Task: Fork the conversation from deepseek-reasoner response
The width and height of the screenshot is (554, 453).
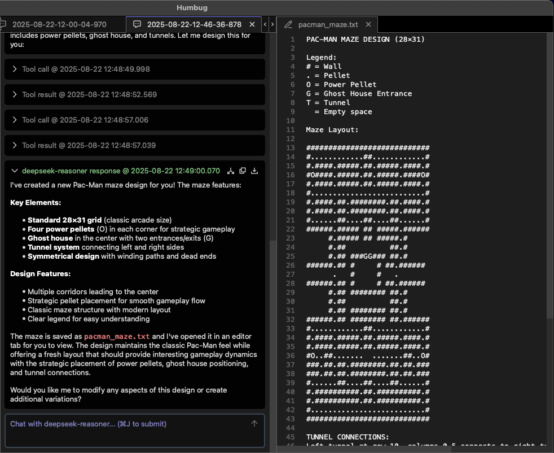Action: pos(231,171)
